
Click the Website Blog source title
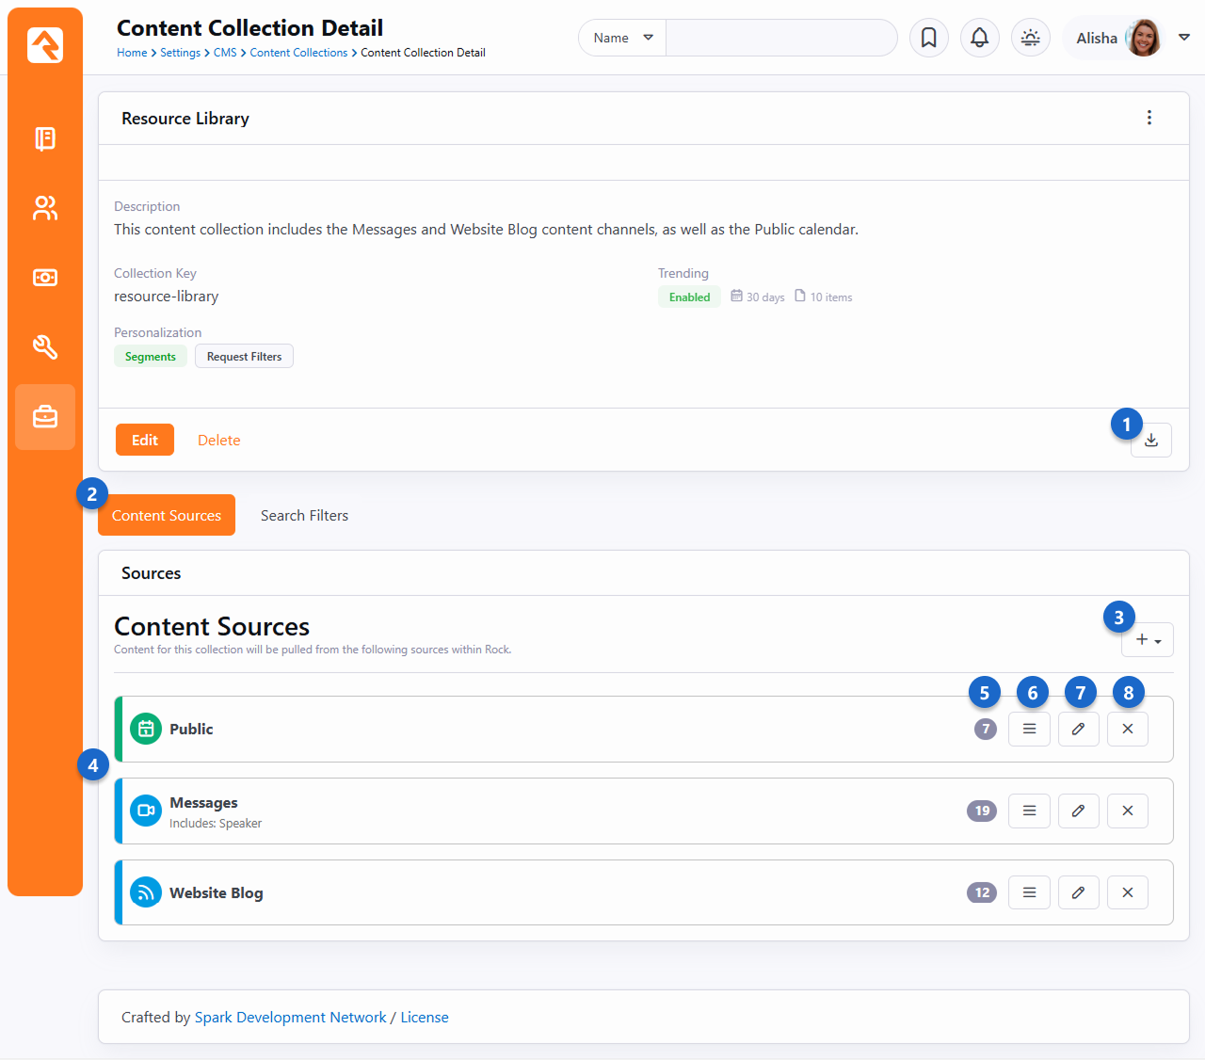point(217,892)
